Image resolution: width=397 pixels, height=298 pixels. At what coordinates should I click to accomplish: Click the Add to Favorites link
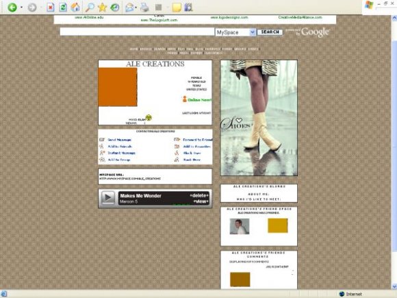(196, 147)
